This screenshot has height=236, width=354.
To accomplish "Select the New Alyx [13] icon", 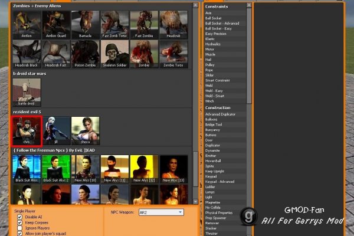I will [x=173, y=169].
